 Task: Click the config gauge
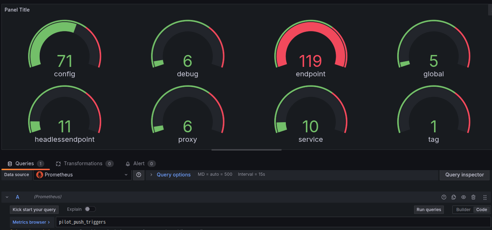point(65,48)
